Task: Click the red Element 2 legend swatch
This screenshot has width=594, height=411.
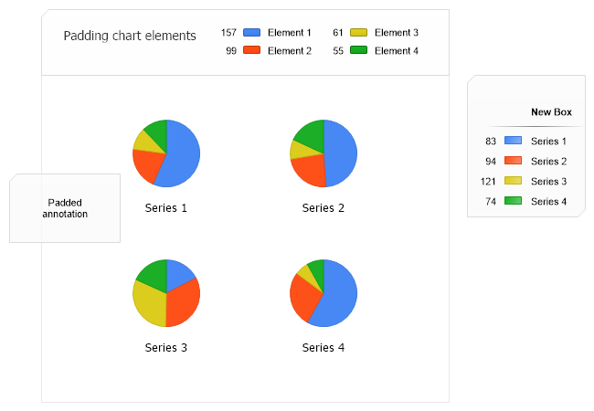Action: pos(252,51)
